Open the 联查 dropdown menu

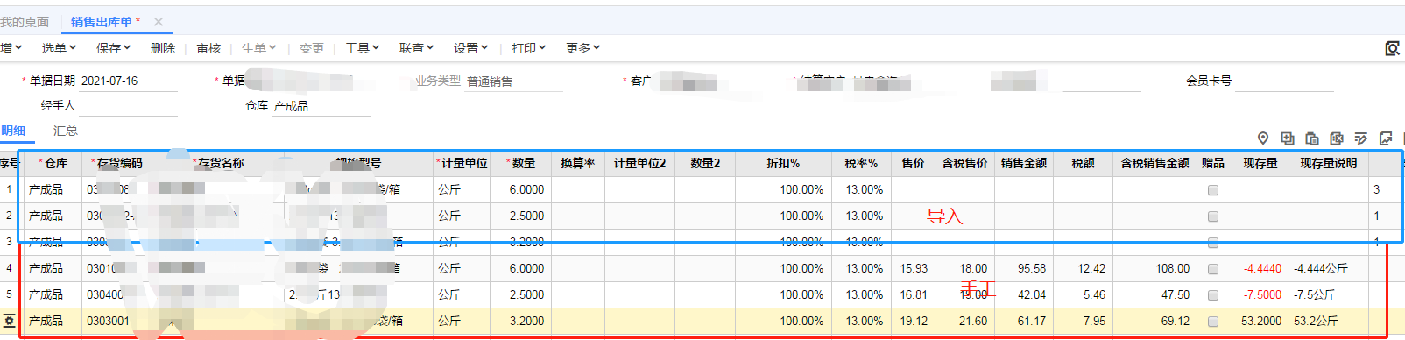pyautogui.click(x=416, y=48)
